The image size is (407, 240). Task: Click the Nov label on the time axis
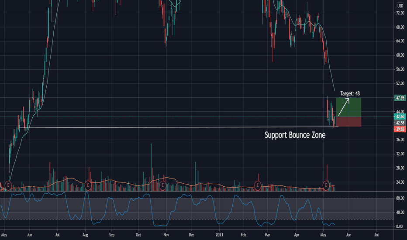coord(166,235)
